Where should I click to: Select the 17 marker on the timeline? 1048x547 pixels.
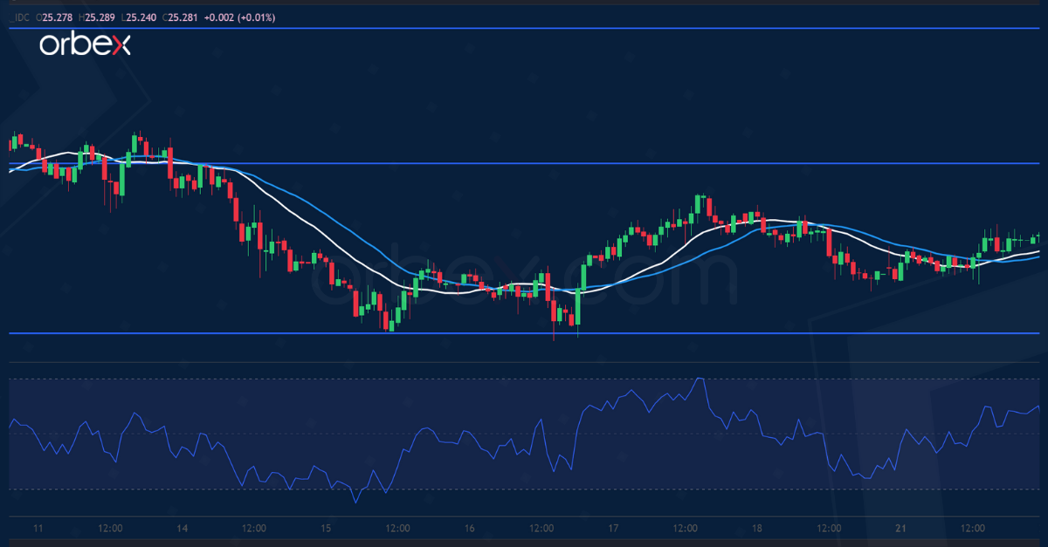point(613,528)
